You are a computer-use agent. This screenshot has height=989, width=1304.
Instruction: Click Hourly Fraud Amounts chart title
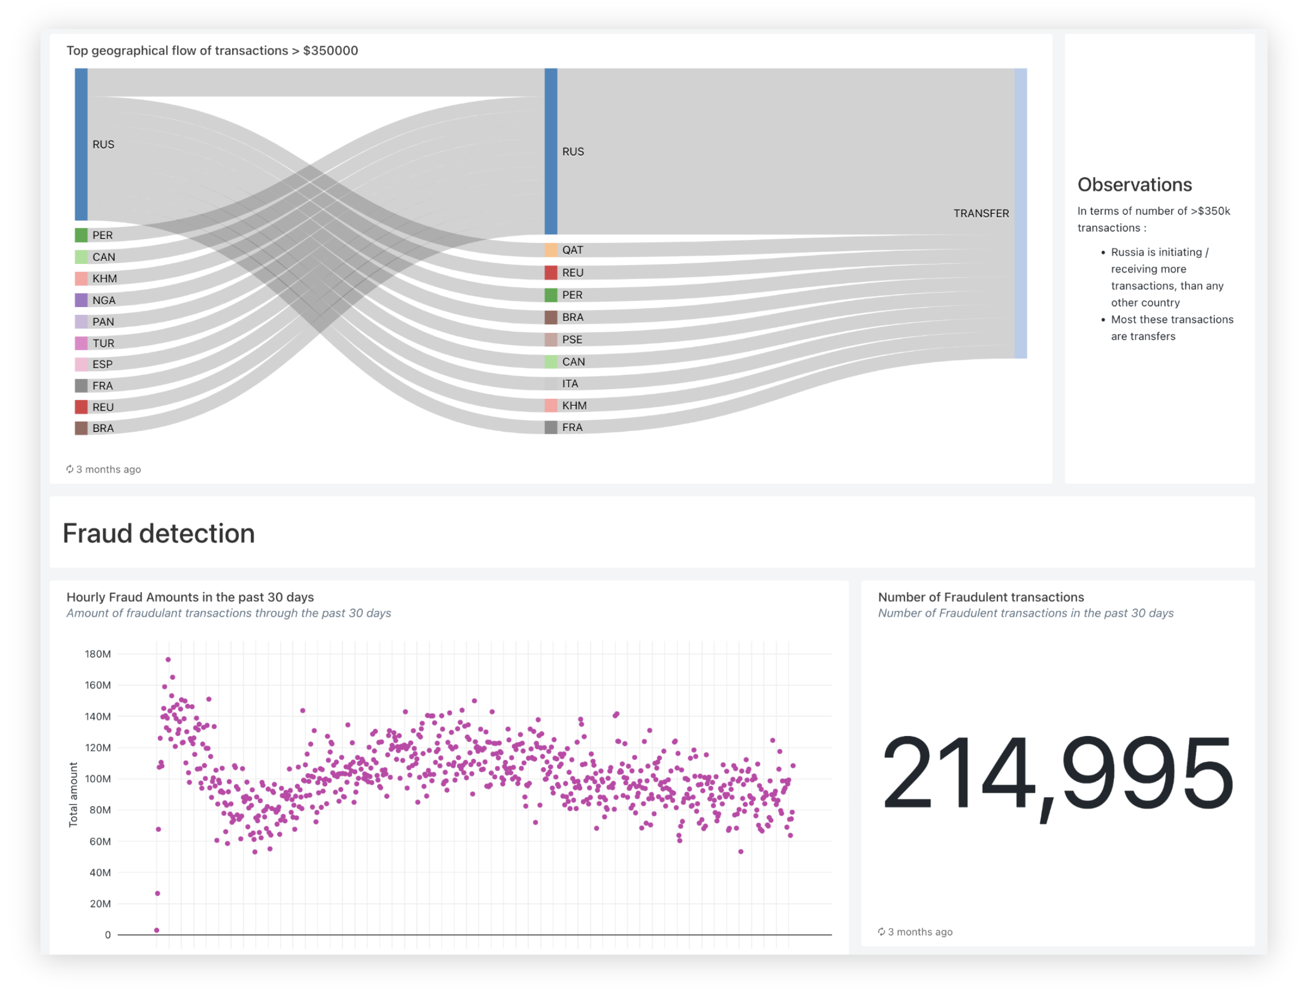pyautogui.click(x=190, y=597)
